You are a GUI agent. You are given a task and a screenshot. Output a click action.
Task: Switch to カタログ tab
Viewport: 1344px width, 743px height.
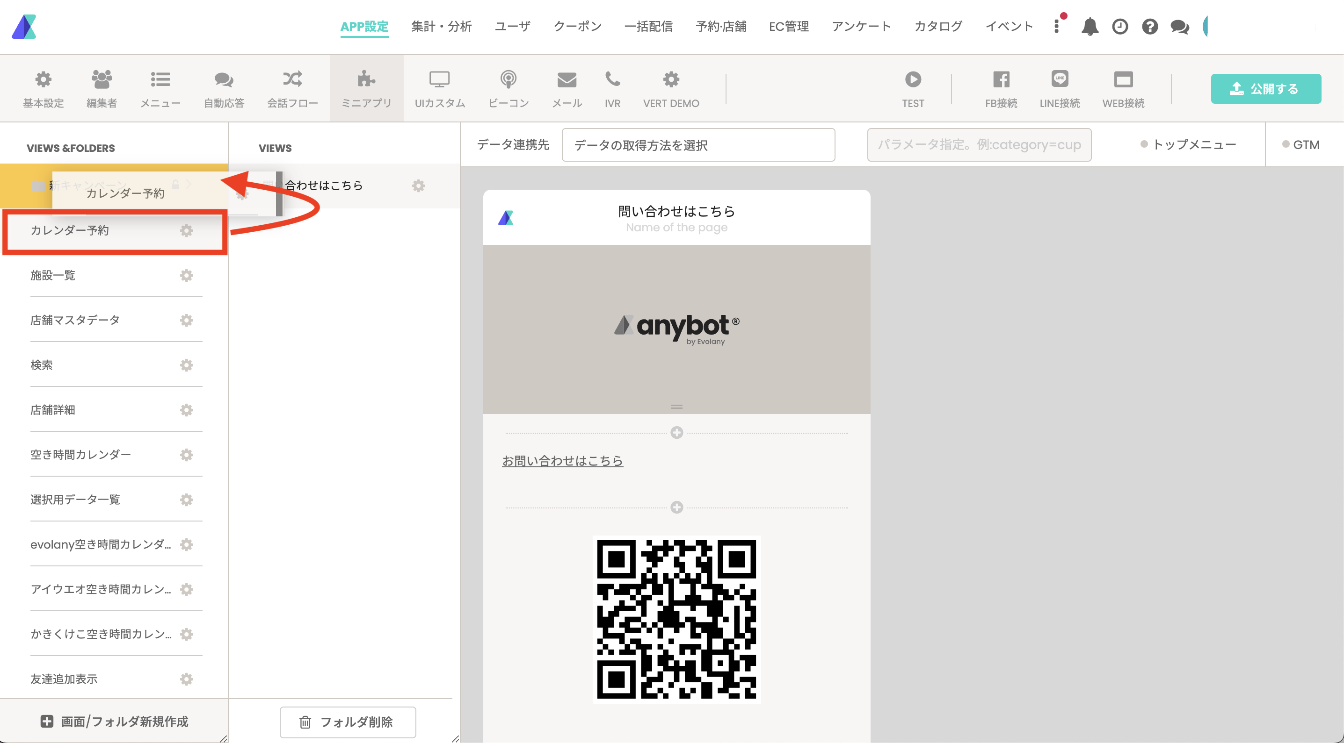pos(938,26)
